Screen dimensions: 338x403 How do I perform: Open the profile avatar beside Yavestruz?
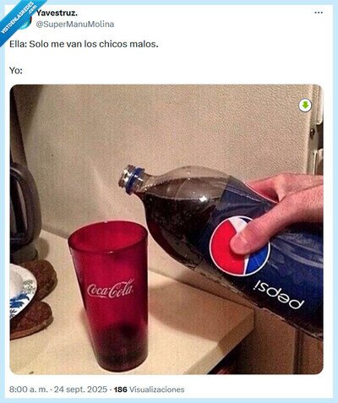(x=25, y=23)
